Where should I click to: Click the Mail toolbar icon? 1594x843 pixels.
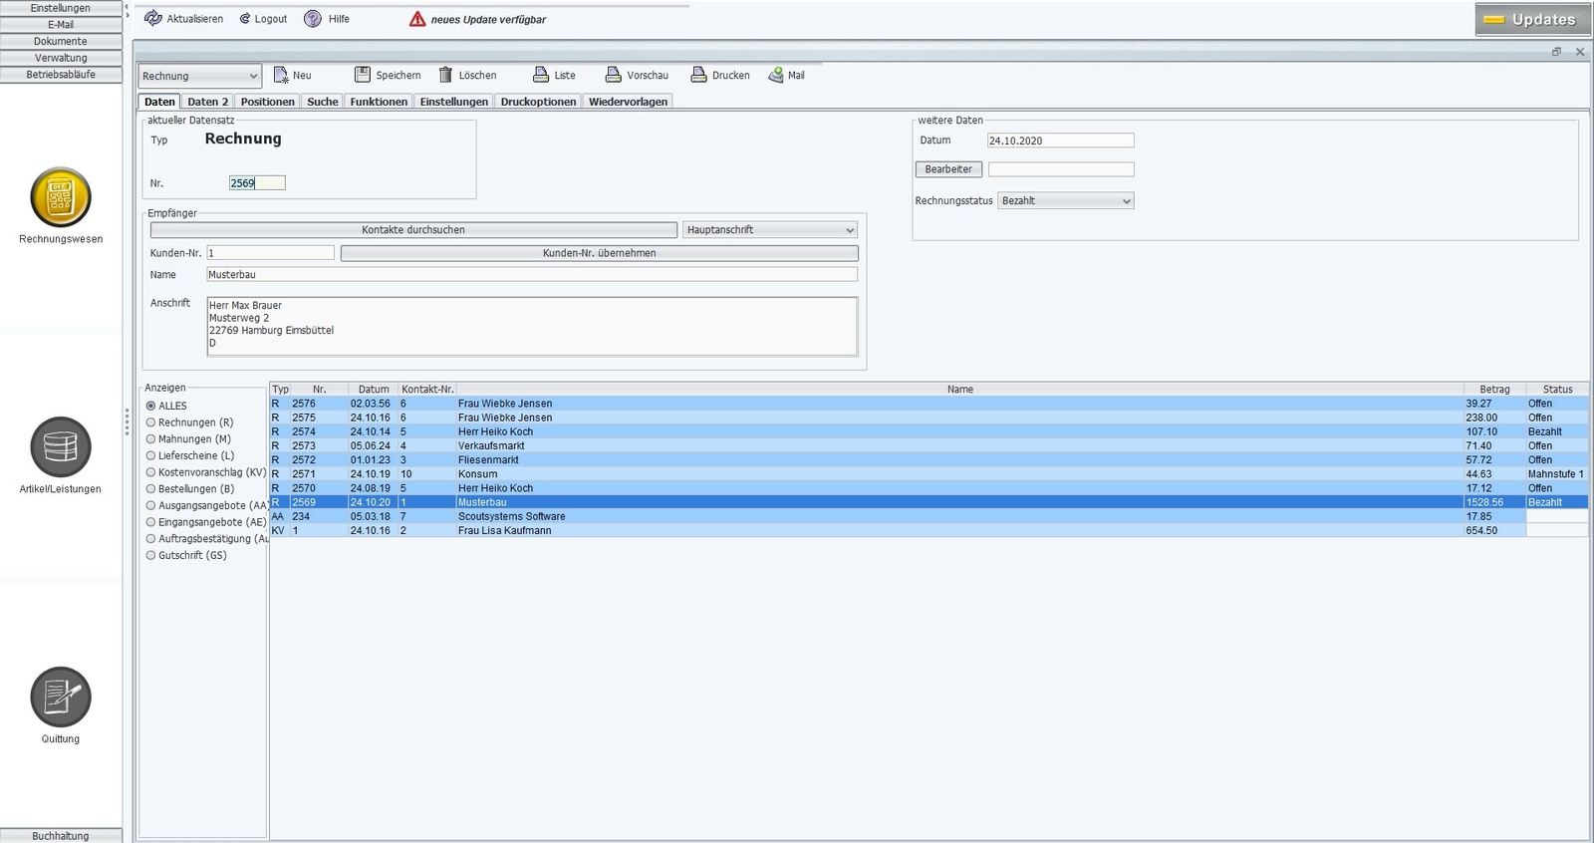[776, 75]
